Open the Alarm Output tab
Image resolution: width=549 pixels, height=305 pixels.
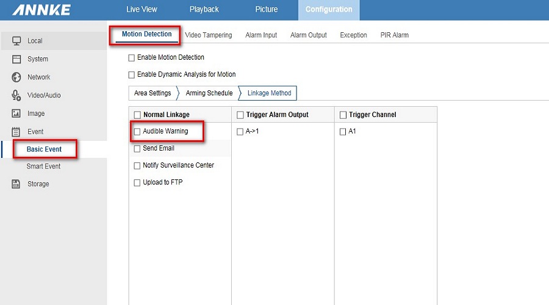coord(309,35)
